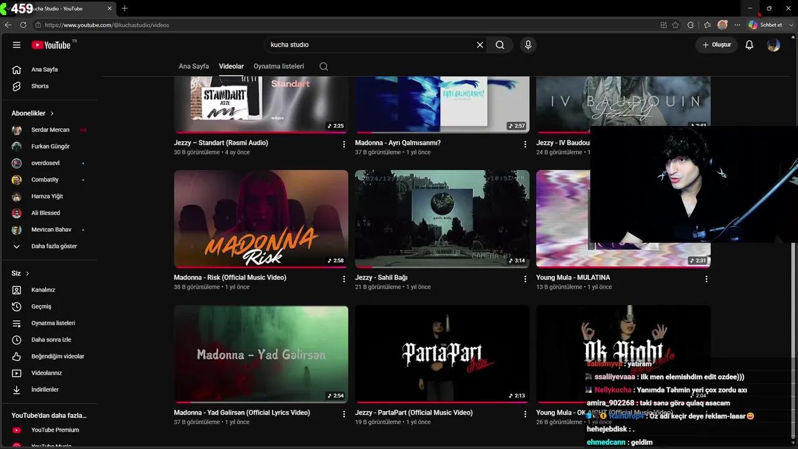Search within the channel using magnifier icon

(324, 66)
